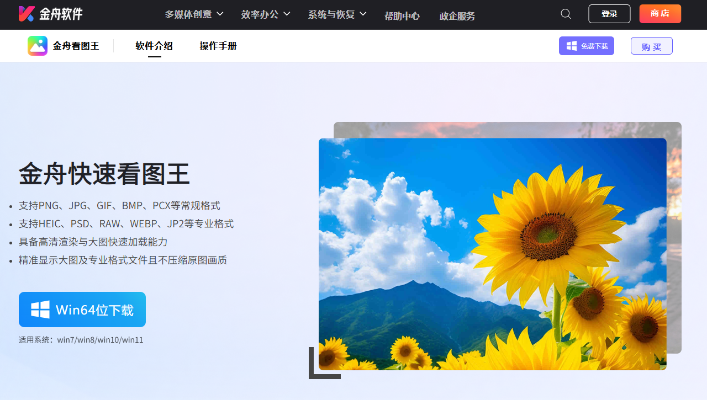Click the colorful 金舟看图王 app icon
Image resolution: width=707 pixels, height=400 pixels.
point(38,46)
